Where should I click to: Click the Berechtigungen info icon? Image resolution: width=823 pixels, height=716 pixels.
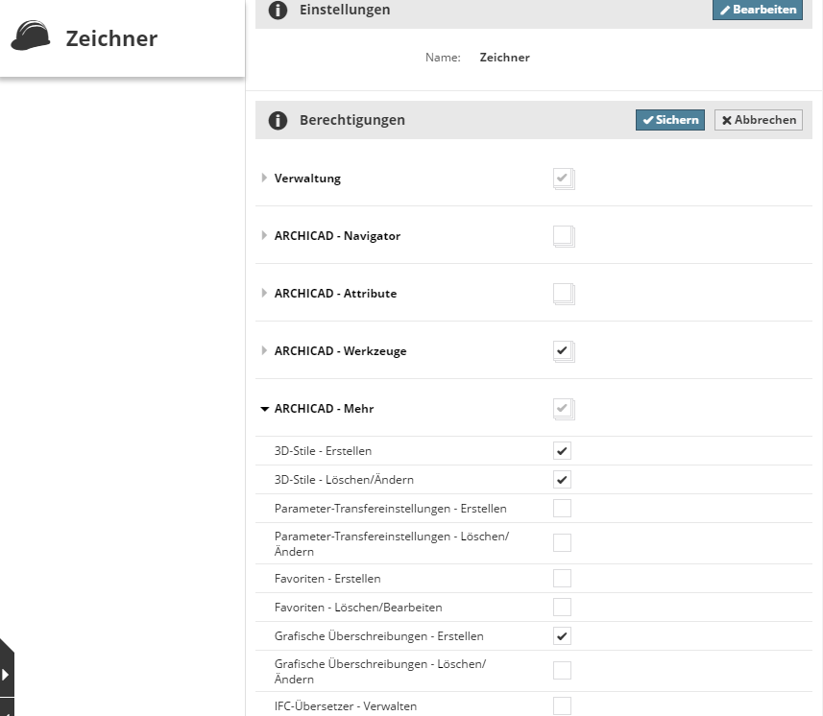[x=278, y=120]
